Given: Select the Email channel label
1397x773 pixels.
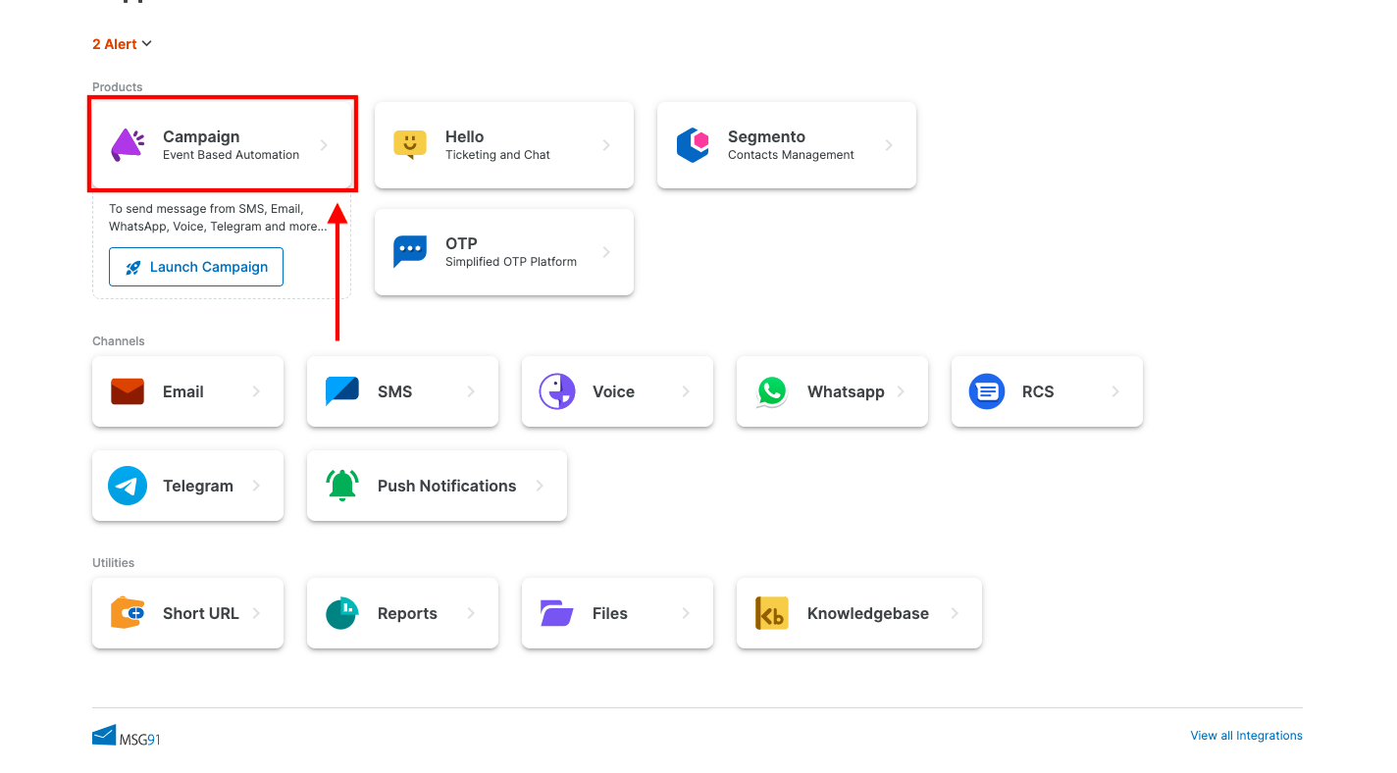Looking at the screenshot, I should pos(183,391).
